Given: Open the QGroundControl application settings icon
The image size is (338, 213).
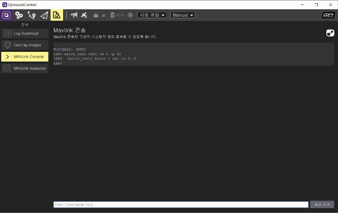Looking at the screenshot, I should coord(6,15).
